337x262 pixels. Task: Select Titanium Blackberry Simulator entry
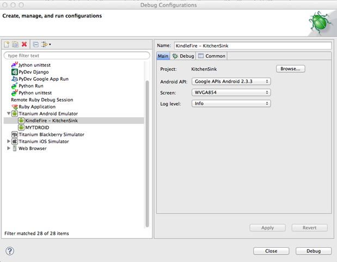pyautogui.click(x=51, y=134)
